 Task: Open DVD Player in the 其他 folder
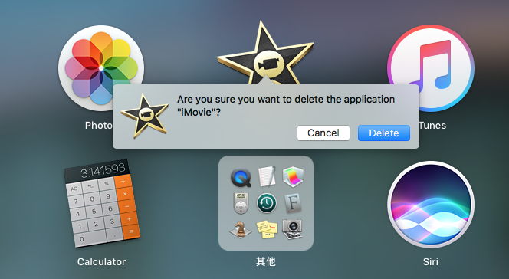click(241, 203)
